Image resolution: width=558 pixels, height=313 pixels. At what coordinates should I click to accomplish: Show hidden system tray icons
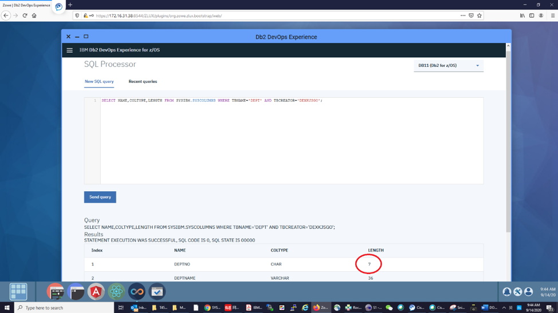click(504, 308)
